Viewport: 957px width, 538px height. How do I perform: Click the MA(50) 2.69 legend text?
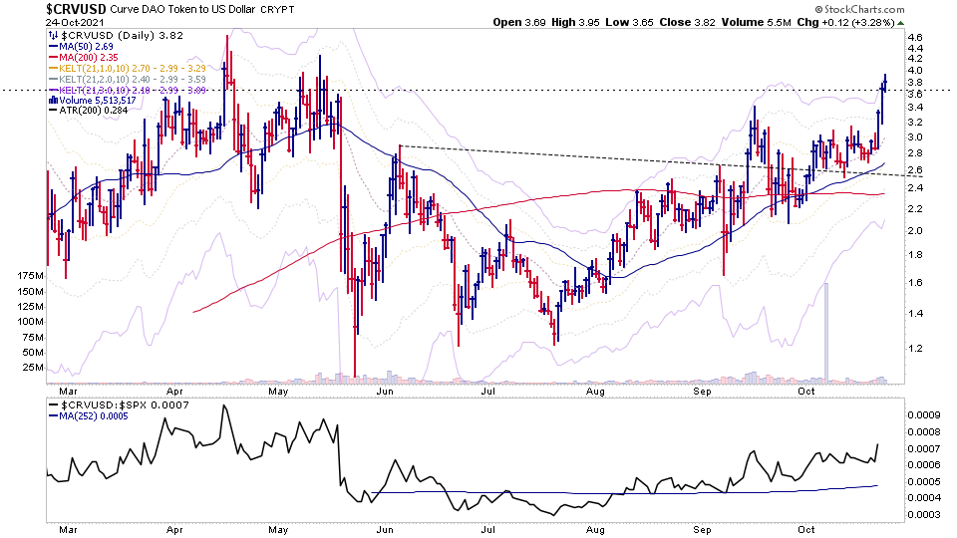tap(86, 47)
